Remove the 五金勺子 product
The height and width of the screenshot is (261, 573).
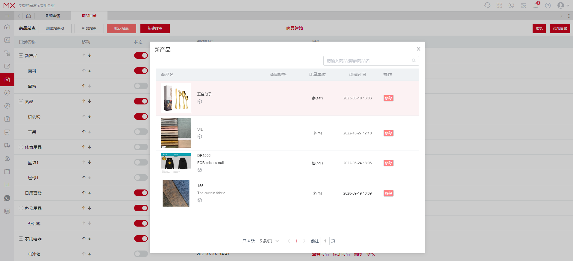[x=388, y=98]
